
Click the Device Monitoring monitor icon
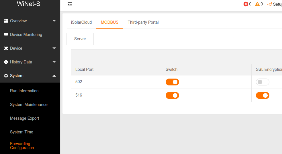(x=6, y=35)
